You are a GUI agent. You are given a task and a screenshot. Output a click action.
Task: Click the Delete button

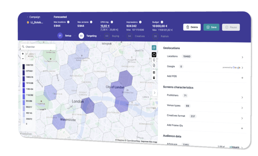(191, 27)
